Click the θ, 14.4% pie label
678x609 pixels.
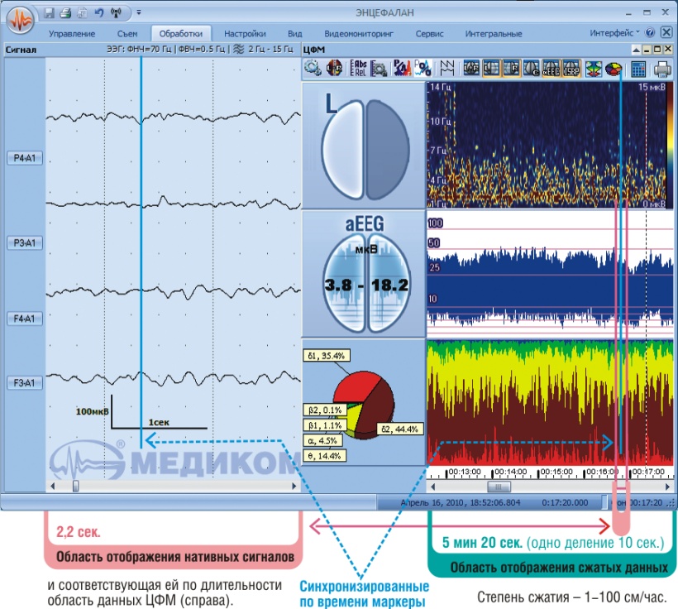(x=324, y=455)
